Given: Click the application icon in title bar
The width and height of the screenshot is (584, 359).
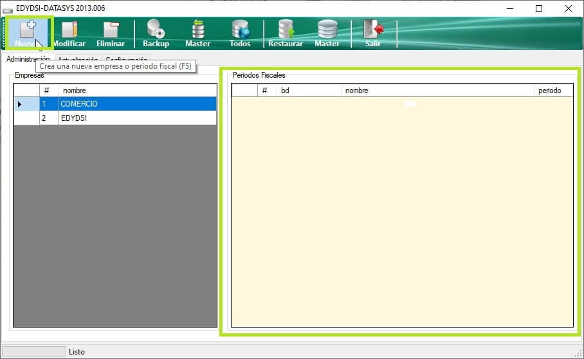Looking at the screenshot, I should click(x=8, y=8).
